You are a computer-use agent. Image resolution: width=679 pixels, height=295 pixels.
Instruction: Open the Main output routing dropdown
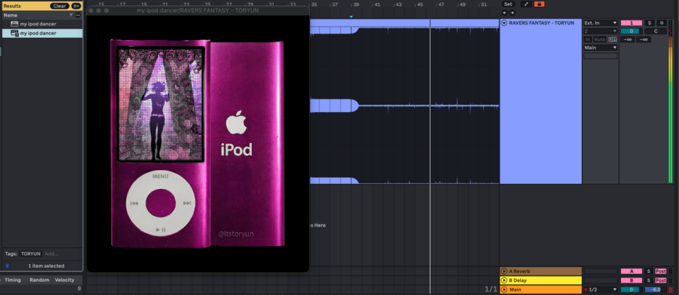coord(600,47)
